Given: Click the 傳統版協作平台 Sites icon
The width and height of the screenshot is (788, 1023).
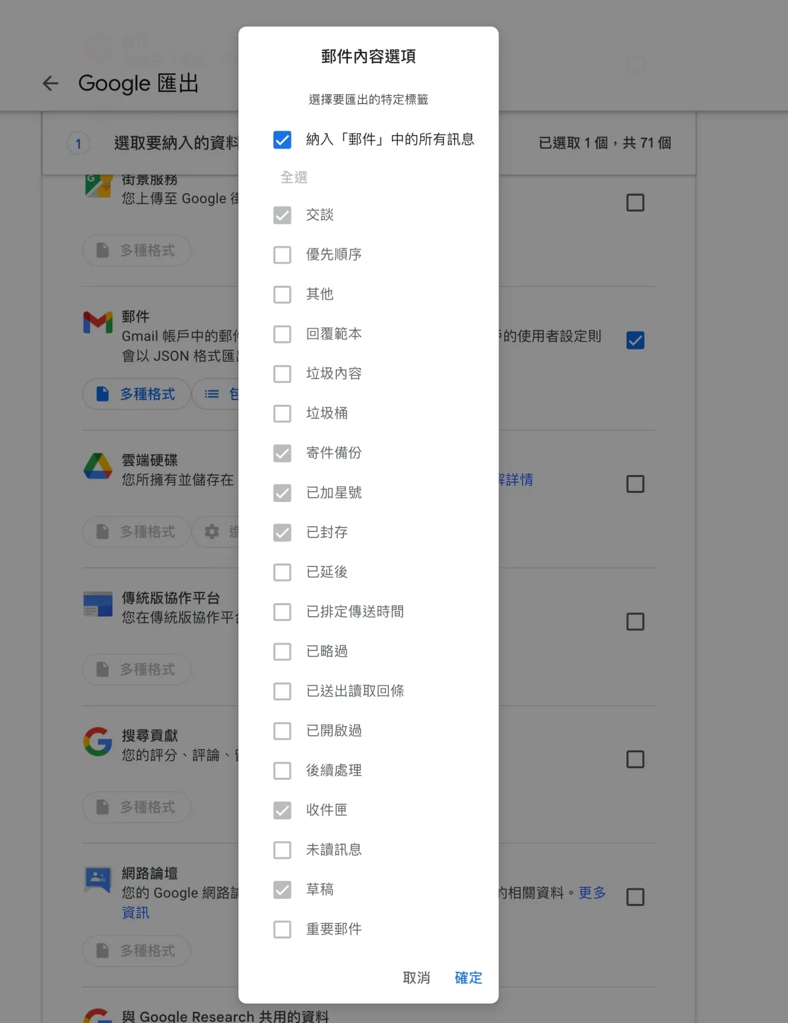Looking at the screenshot, I should tap(98, 604).
